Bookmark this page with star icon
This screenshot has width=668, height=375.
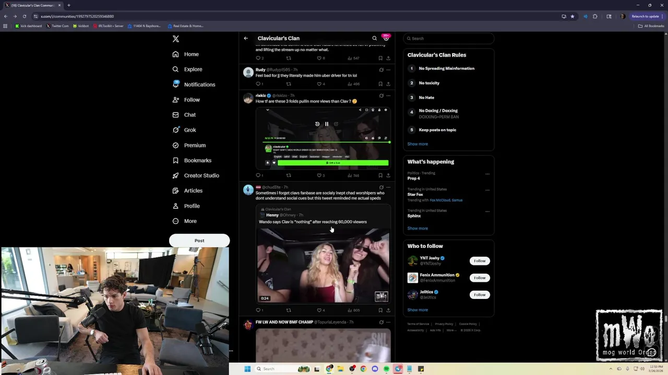[x=572, y=16]
